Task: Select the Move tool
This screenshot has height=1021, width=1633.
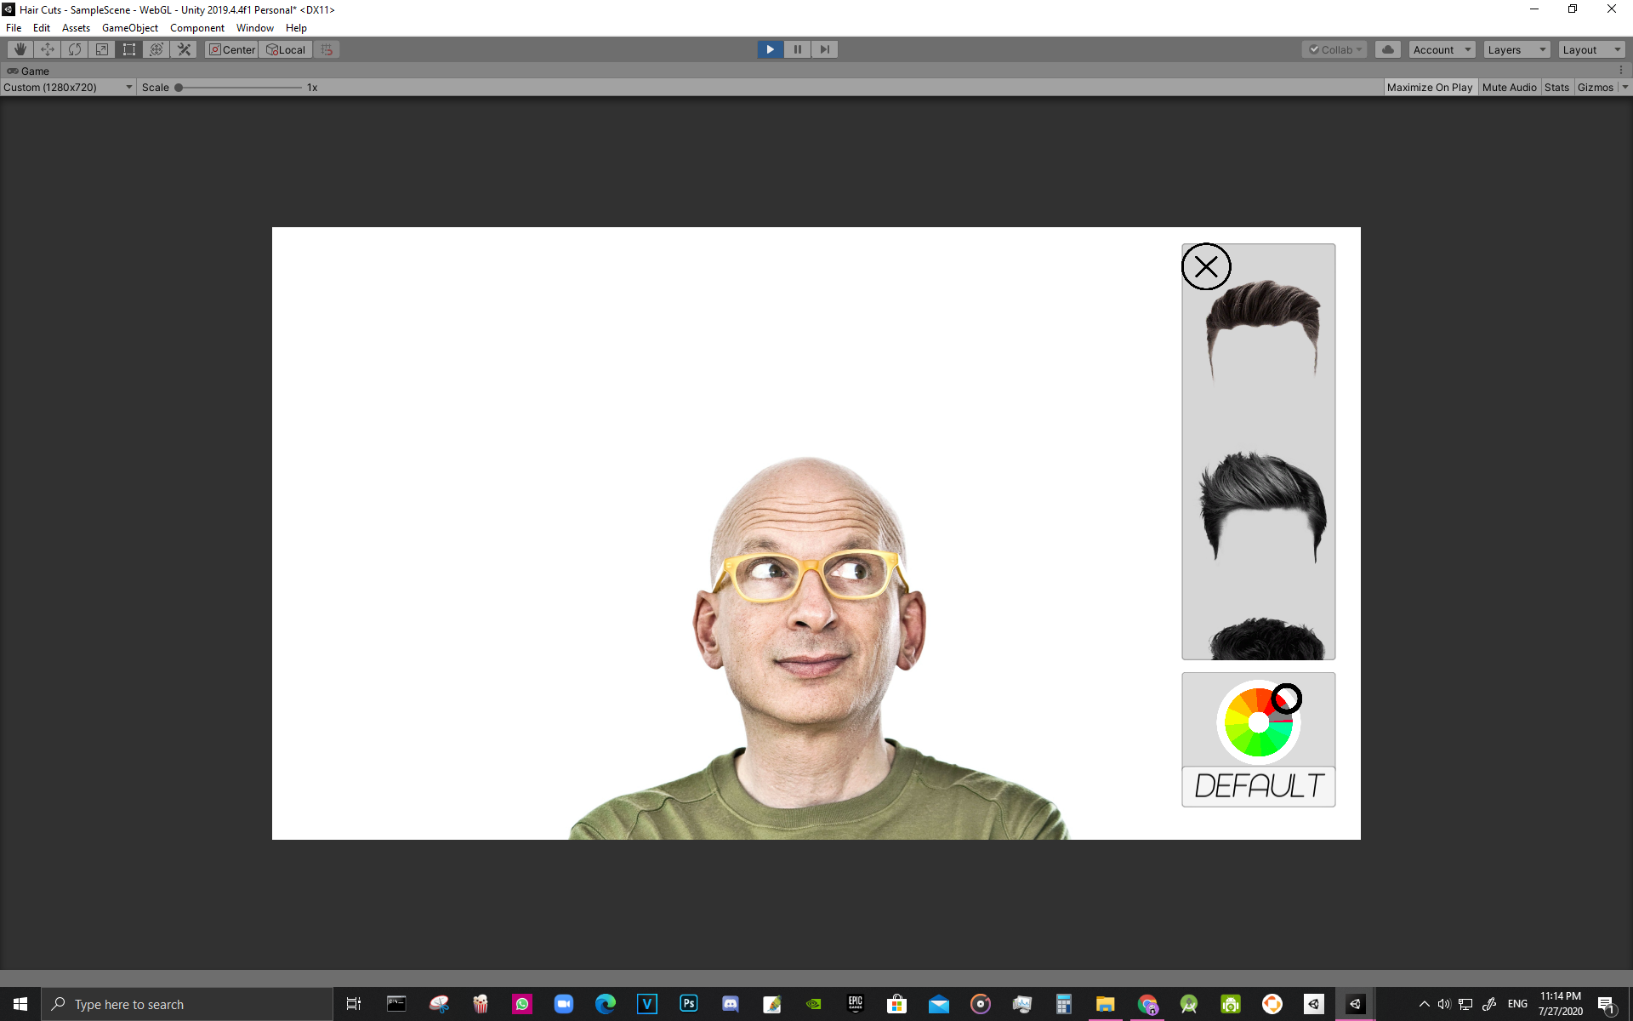Action: coord(48,49)
